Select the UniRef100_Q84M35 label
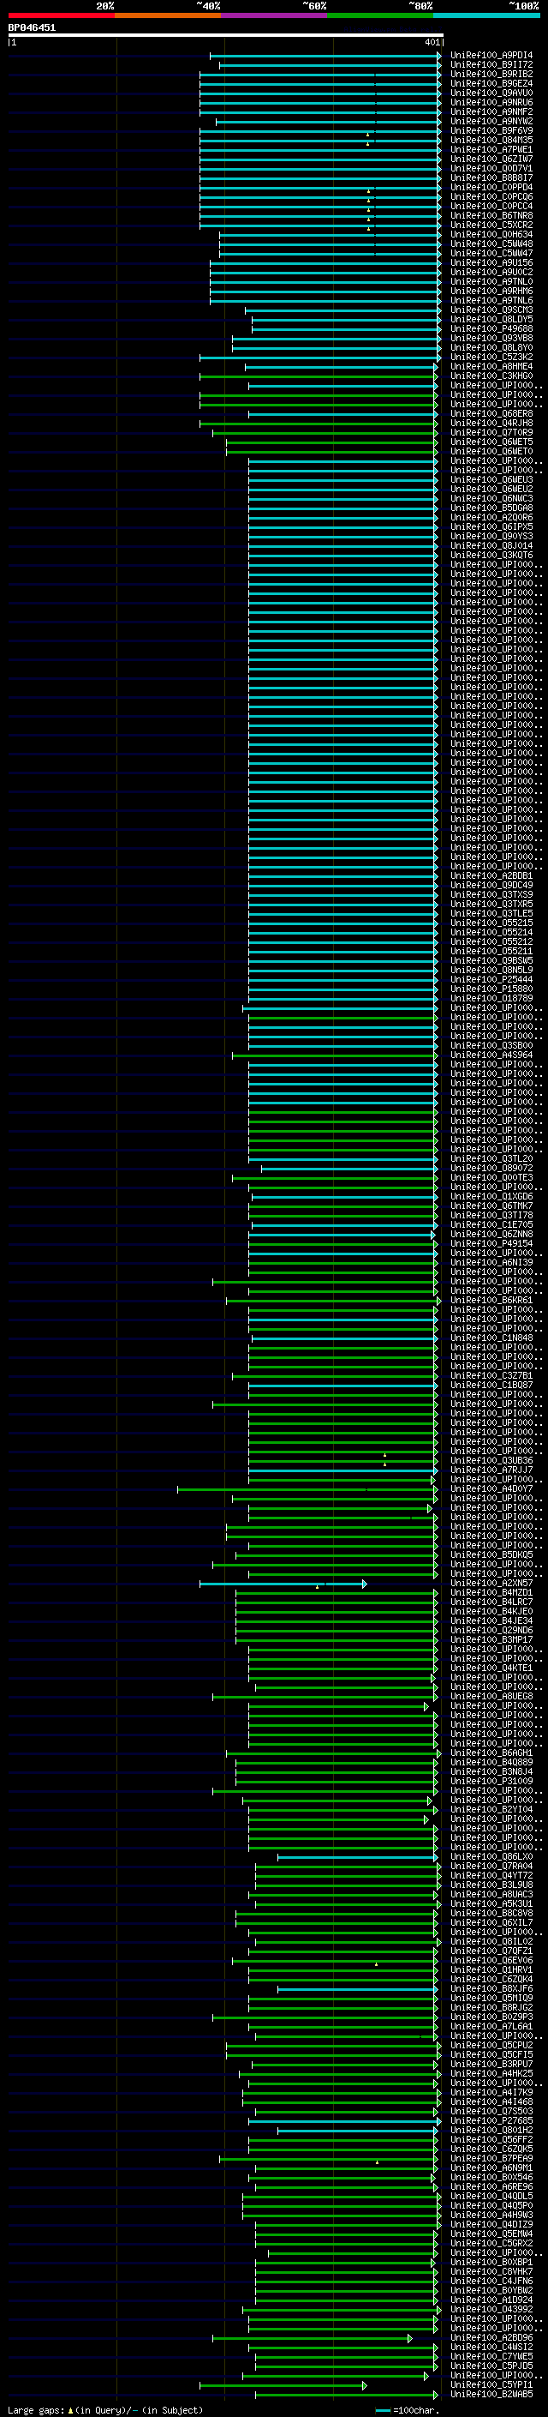 (x=491, y=140)
